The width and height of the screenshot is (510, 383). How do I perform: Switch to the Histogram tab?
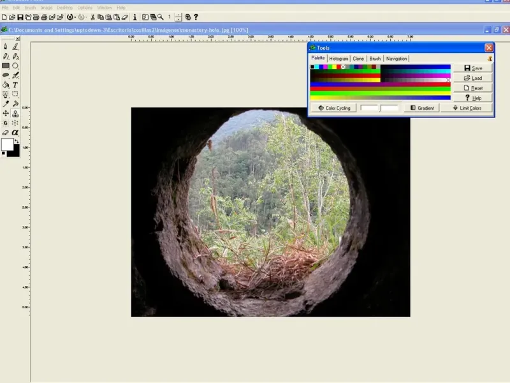click(x=339, y=59)
